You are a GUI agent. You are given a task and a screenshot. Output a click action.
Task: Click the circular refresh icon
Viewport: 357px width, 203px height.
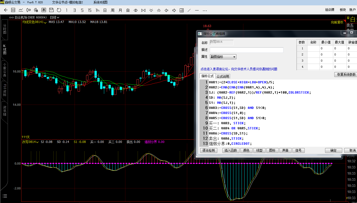59,10
